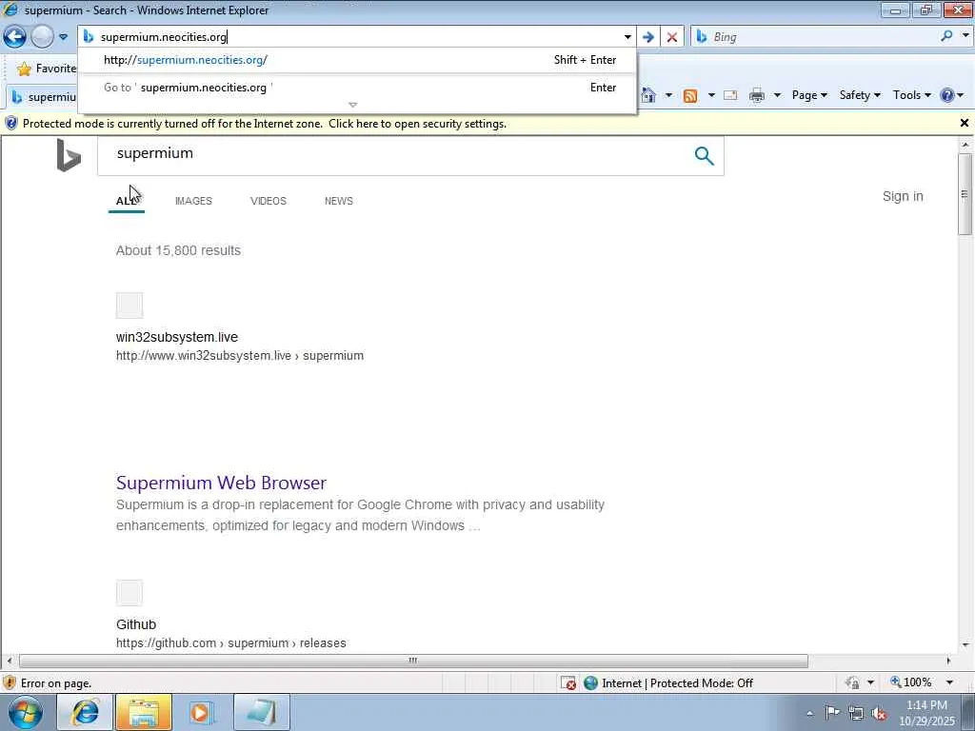Viewport: 975px width, 731px height.
Task: Click the Internet Explorer taskbar icon
Action: [85, 712]
